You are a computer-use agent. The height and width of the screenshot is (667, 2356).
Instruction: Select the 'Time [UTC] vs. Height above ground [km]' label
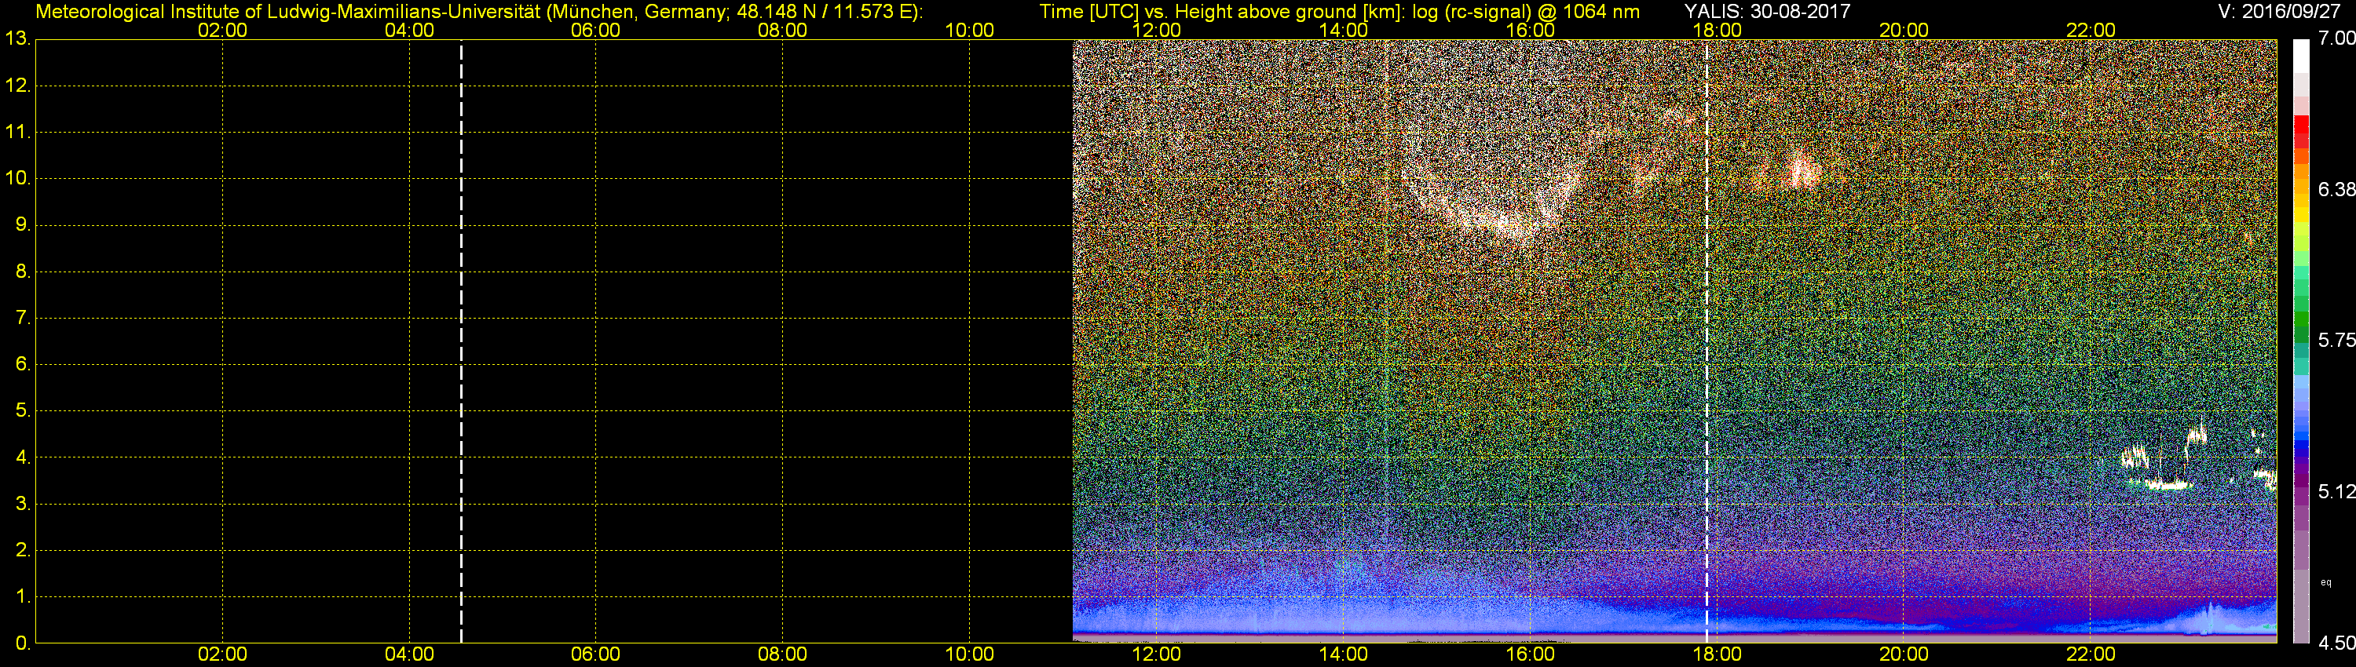pos(1221,11)
